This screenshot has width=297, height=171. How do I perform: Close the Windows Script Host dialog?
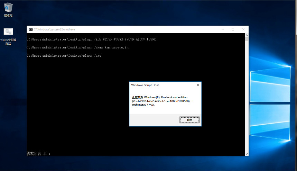pos(198,85)
